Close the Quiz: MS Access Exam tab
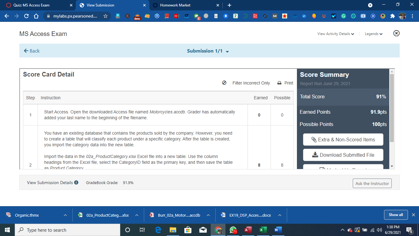 [x=71, y=5]
